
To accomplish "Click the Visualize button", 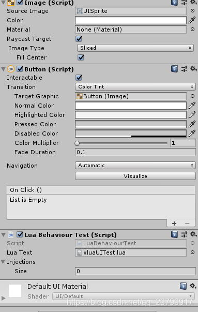I will click(135, 176).
